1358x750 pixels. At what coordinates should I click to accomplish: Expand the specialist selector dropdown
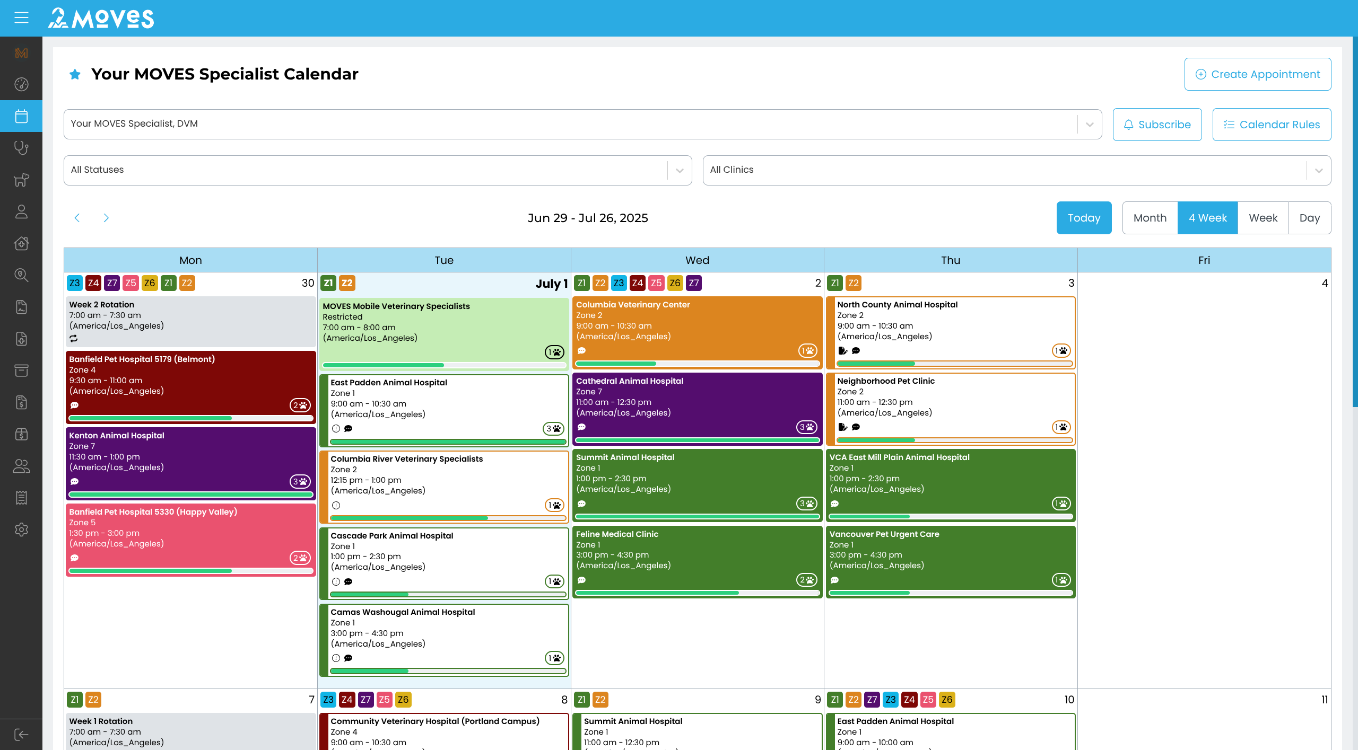point(1090,125)
